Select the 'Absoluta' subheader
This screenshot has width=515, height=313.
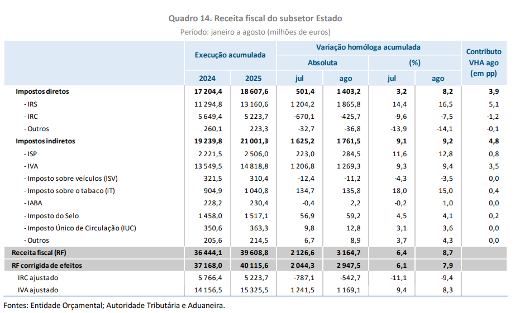point(322,62)
